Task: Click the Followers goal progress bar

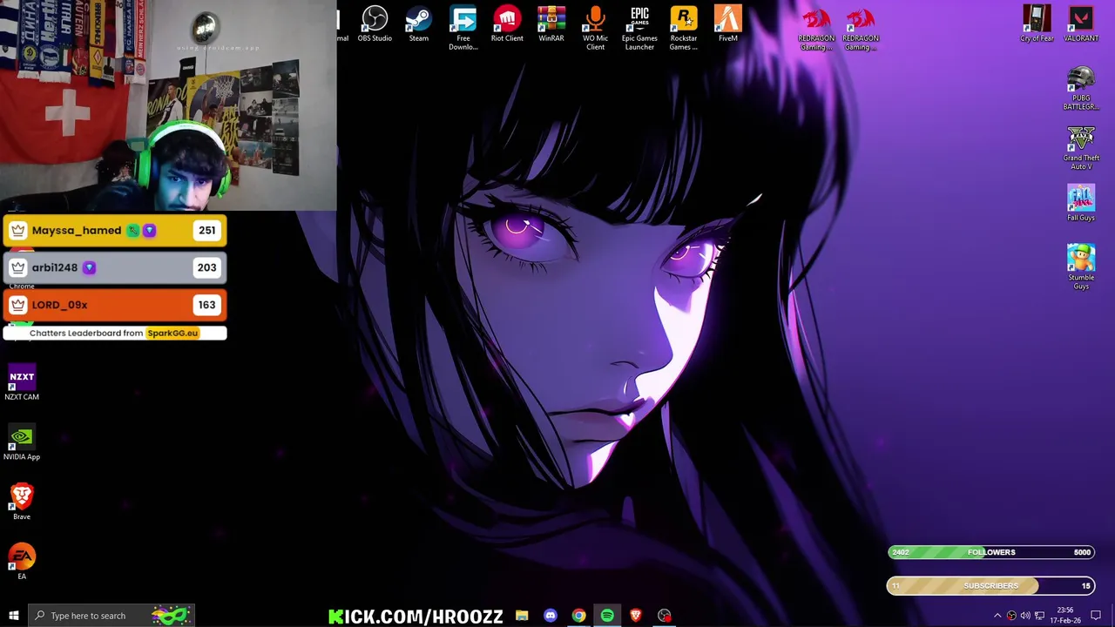Action: [991, 552]
